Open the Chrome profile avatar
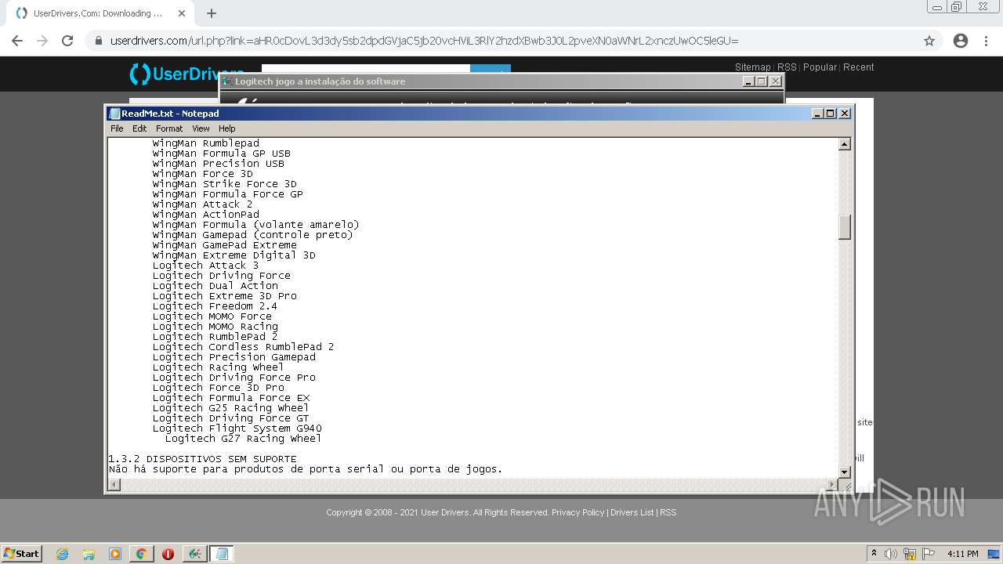The image size is (1003, 564). [x=961, y=41]
